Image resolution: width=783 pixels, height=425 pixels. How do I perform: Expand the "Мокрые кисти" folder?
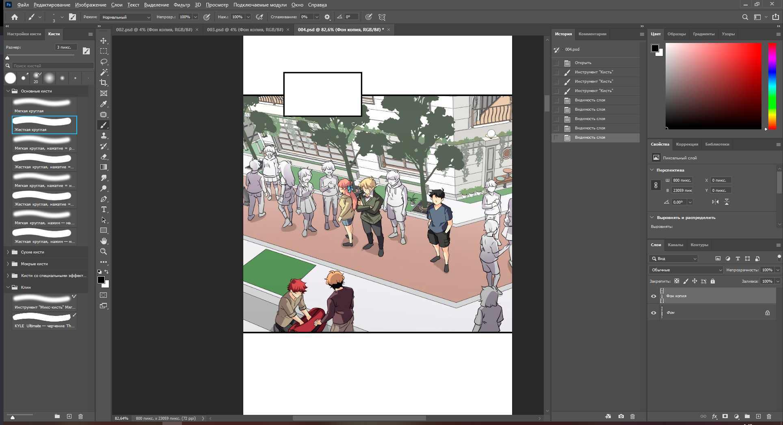tap(8, 264)
